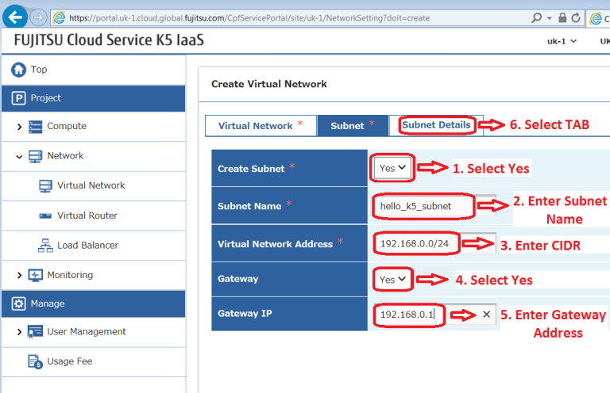Open the User Management entry
This screenshot has width=610, height=393.
pos(87,332)
